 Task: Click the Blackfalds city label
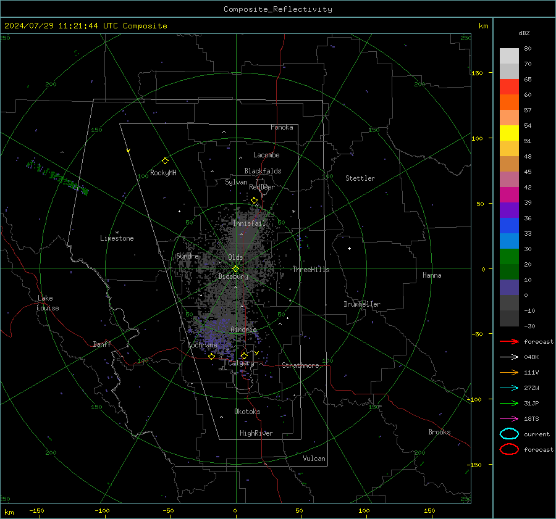click(263, 171)
